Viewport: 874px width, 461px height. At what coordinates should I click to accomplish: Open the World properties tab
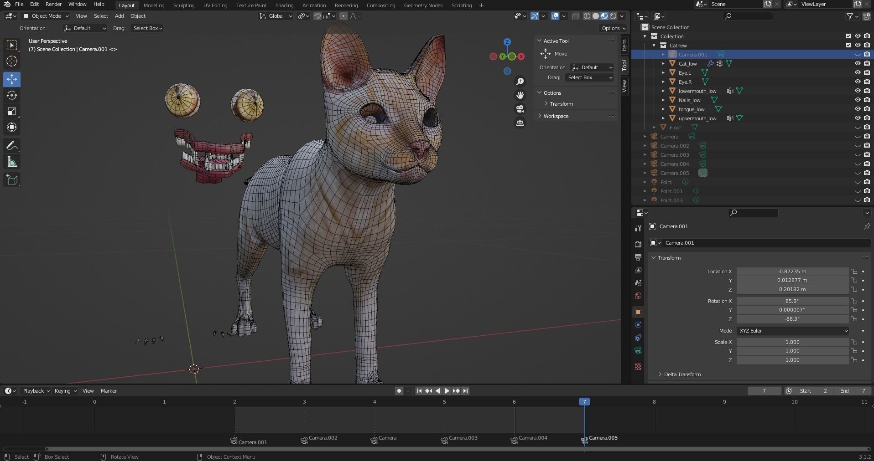(x=638, y=296)
